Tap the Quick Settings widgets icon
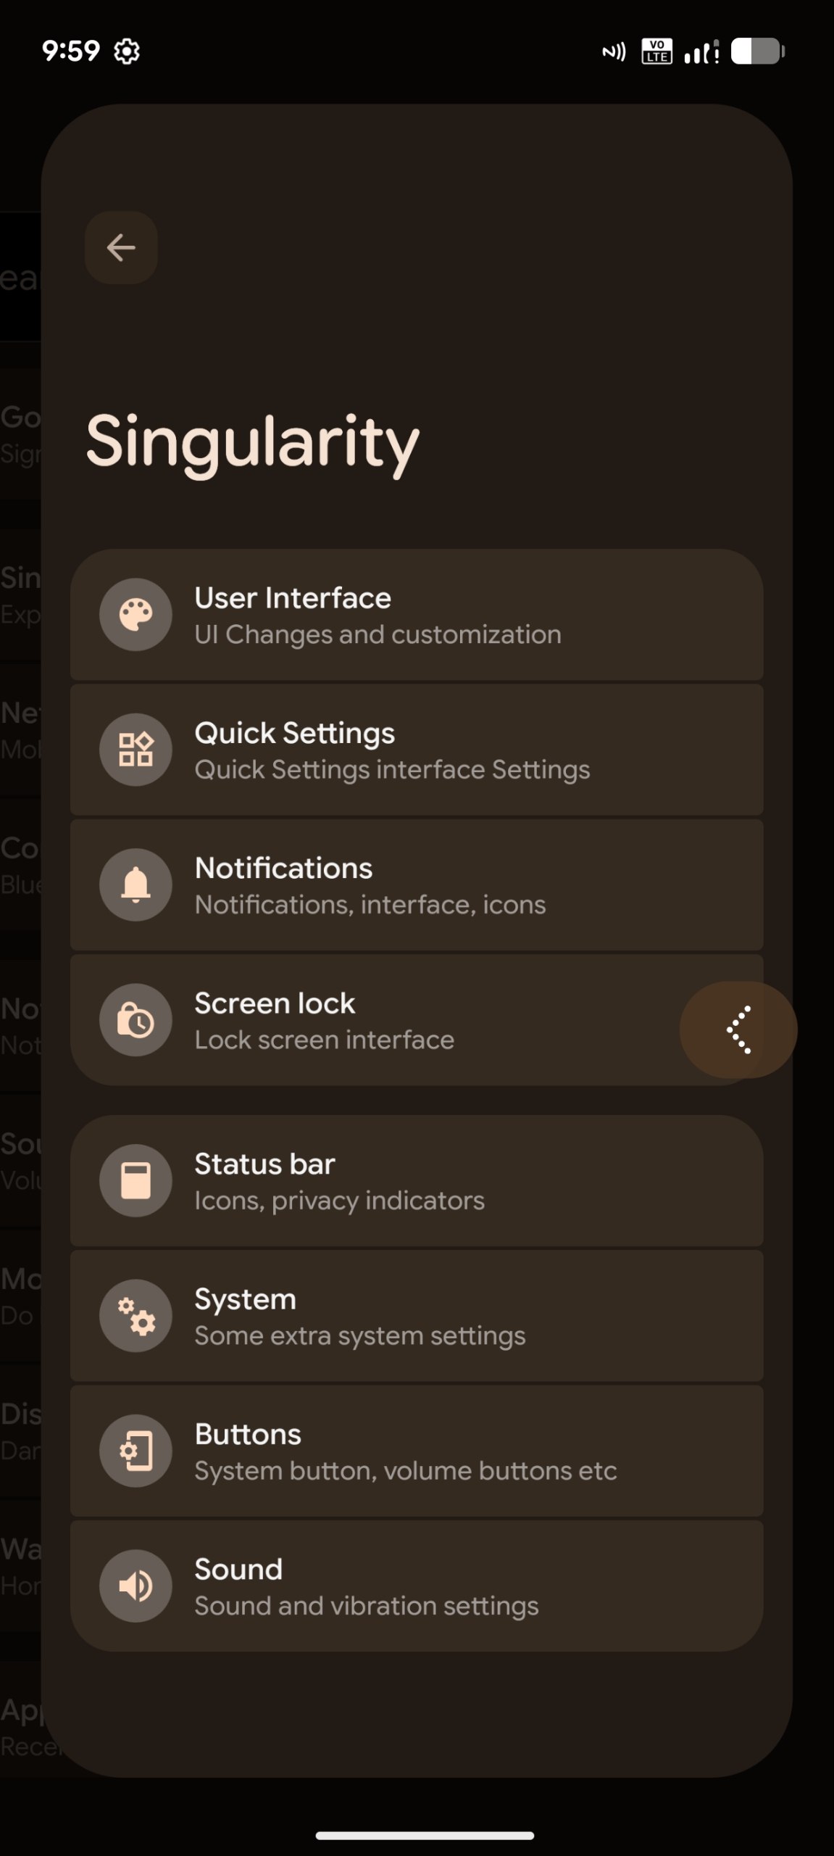The height and width of the screenshot is (1856, 834). pyautogui.click(x=135, y=750)
